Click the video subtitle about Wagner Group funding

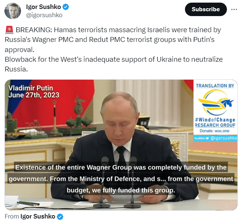pyautogui.click(x=121, y=178)
